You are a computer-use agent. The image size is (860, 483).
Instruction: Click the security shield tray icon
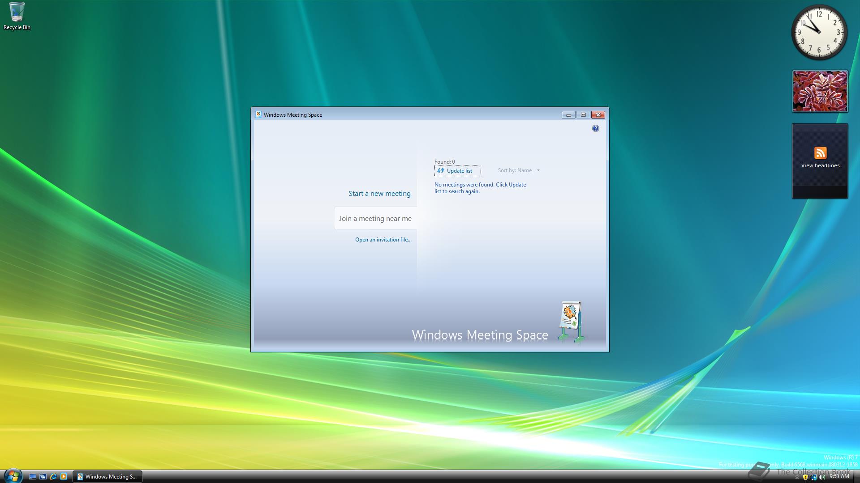coord(805,477)
